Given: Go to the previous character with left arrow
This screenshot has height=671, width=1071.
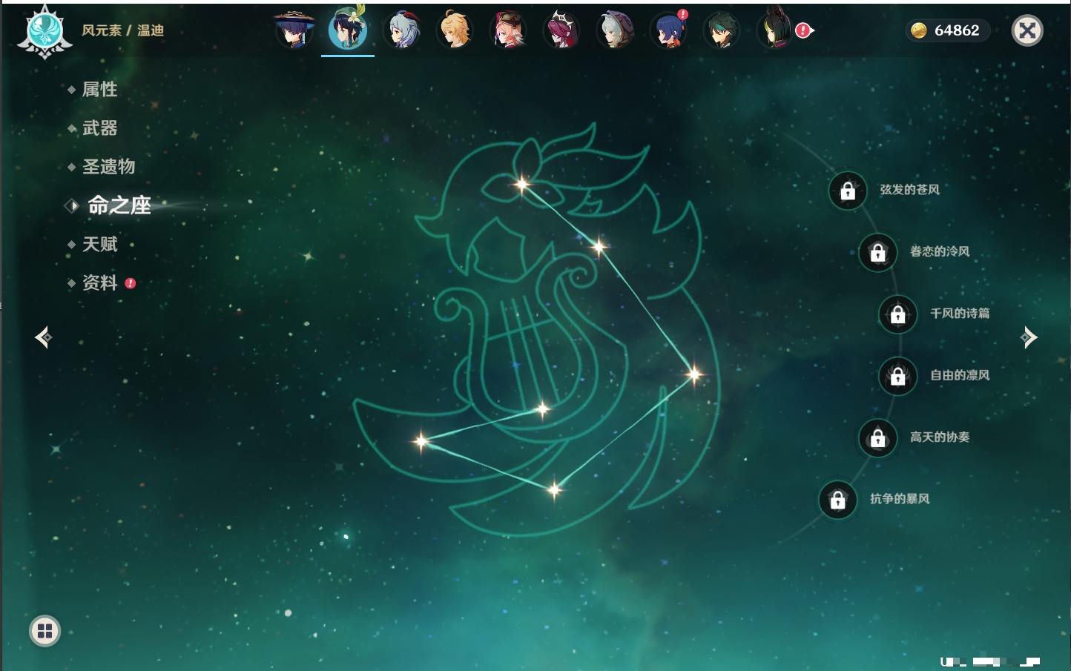Looking at the screenshot, I should 43,337.
